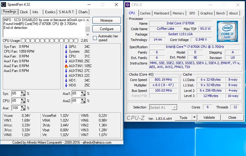This screenshot has width=246, height=156.
Task: Click the 'Socket 1151 LGA' package value
Action: pos(180,34)
